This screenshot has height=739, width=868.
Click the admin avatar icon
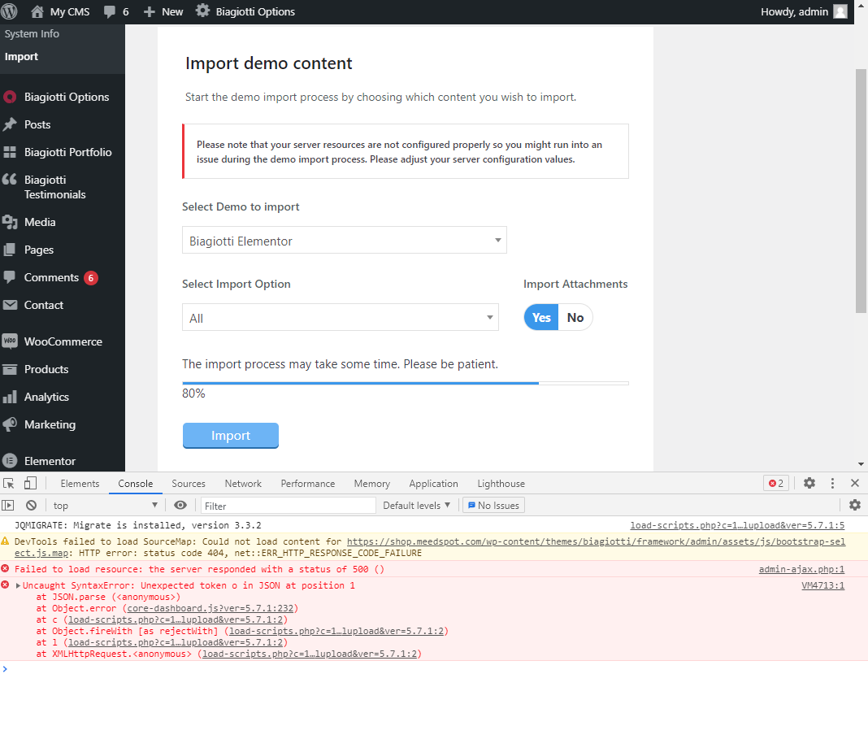[840, 11]
